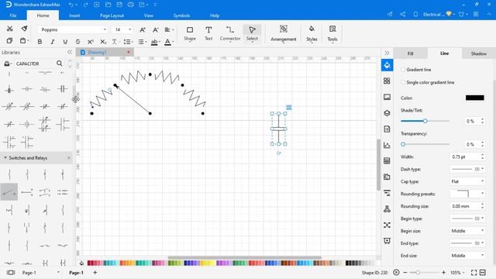This screenshot has height=279, width=496.
Task: Open the Rounding presets dropdown
Action: 467,194
